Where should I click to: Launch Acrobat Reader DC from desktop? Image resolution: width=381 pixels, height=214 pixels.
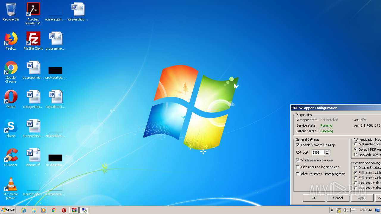[x=33, y=14]
